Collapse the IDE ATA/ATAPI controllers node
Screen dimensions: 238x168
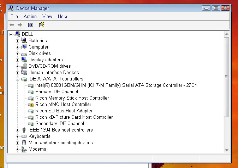pyautogui.click(x=17, y=79)
